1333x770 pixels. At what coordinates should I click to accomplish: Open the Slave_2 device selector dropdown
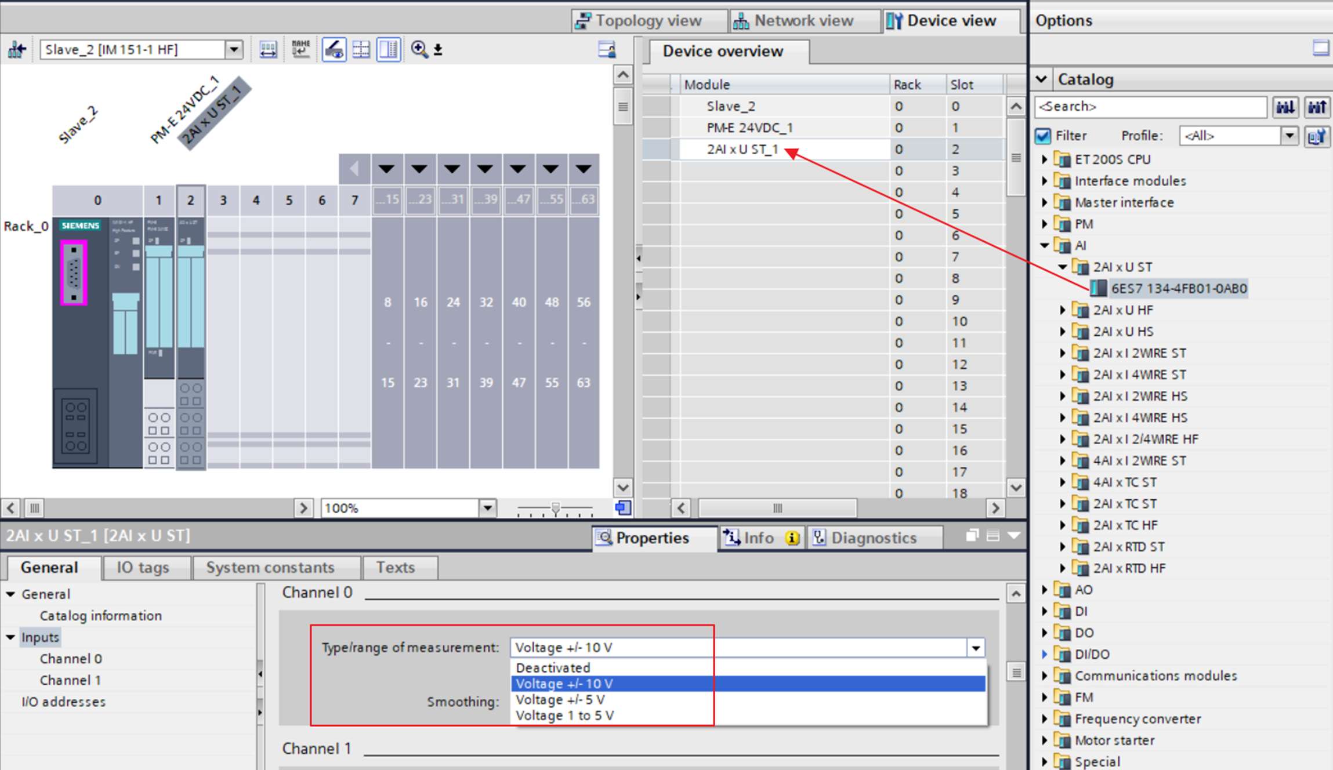click(234, 49)
